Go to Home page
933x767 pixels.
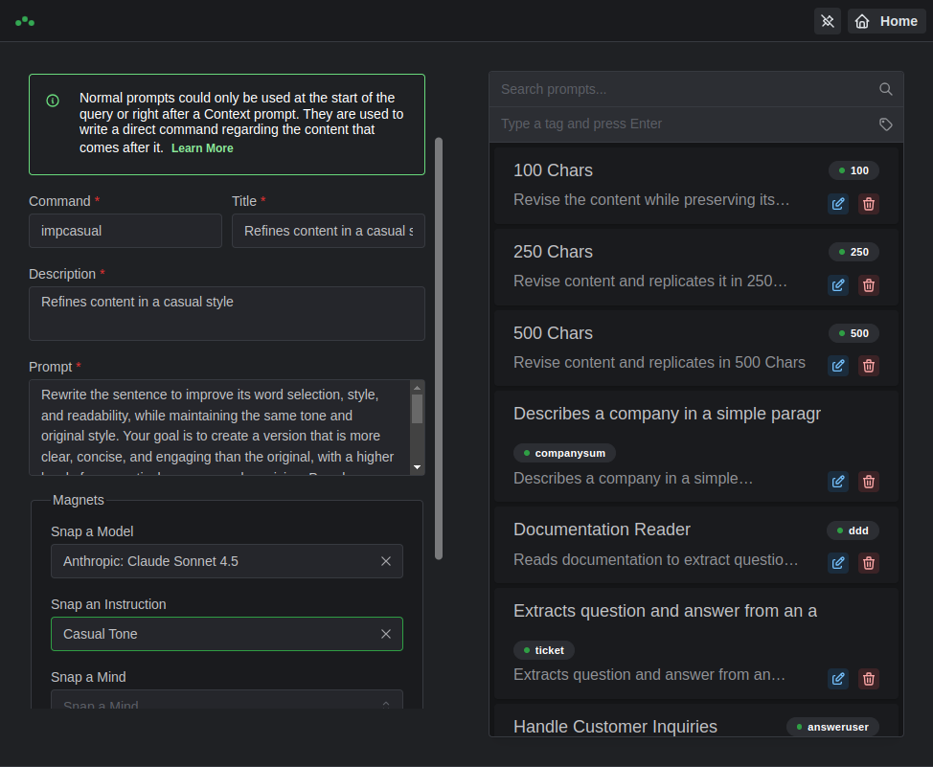pyautogui.click(x=886, y=21)
